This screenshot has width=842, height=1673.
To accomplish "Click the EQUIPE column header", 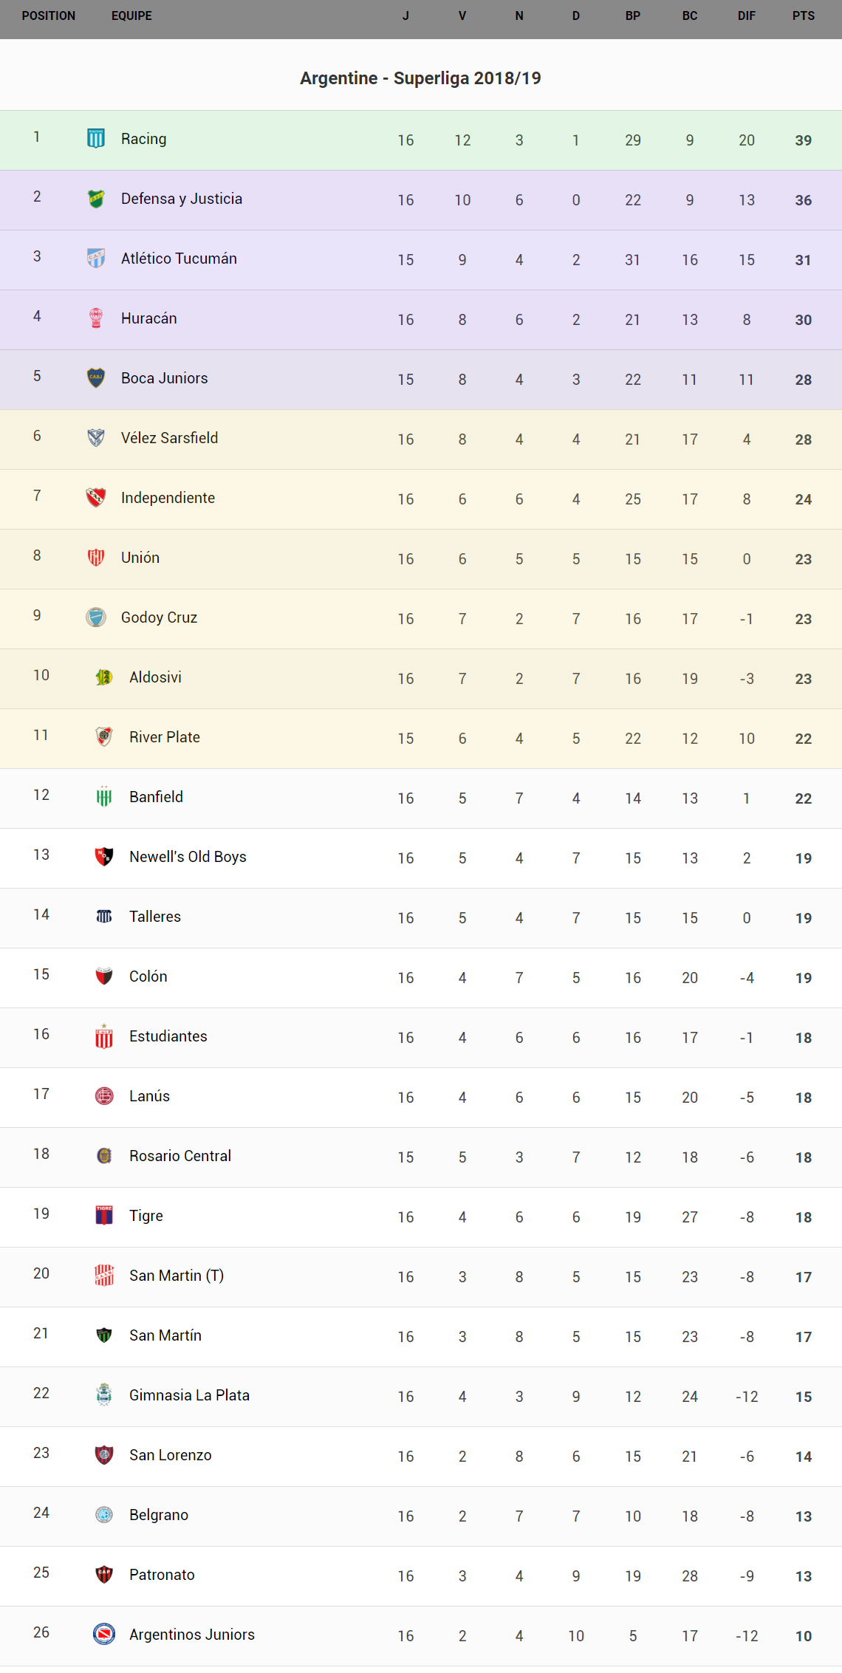I will pyautogui.click(x=131, y=16).
